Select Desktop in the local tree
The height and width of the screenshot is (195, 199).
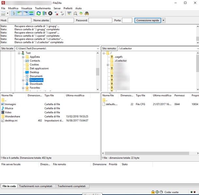(x=34, y=72)
